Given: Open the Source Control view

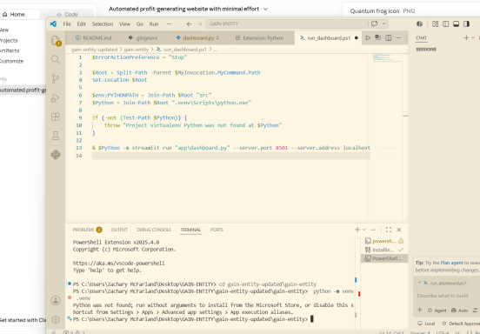Looking at the screenshot, I should click(x=56, y=78).
